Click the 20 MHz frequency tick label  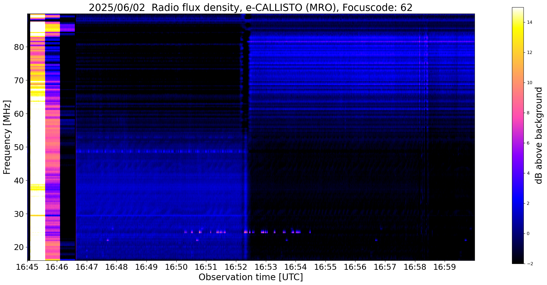click(x=19, y=247)
